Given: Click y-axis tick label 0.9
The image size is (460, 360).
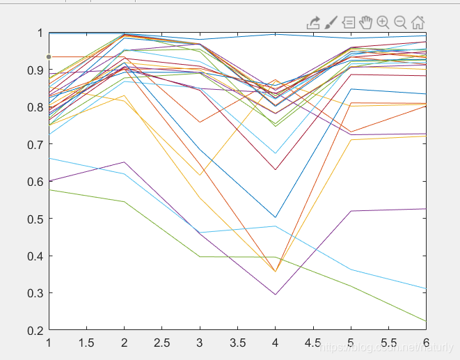Looking at the screenshot, I should (35, 70).
